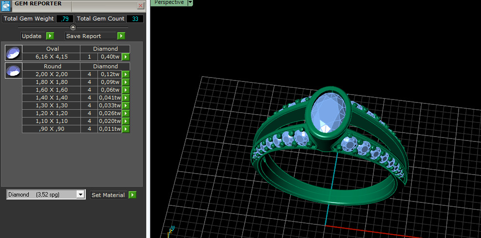Select the Round gem thumbnail
This screenshot has height=238, width=481.
click(x=14, y=70)
